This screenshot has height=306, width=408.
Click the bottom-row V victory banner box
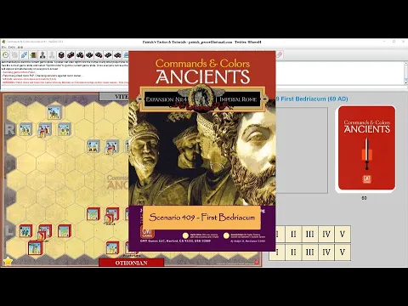tap(343, 252)
